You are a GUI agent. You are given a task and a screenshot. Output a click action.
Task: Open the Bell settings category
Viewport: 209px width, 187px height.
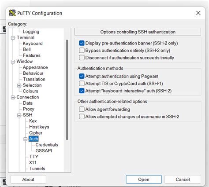(x=27, y=49)
